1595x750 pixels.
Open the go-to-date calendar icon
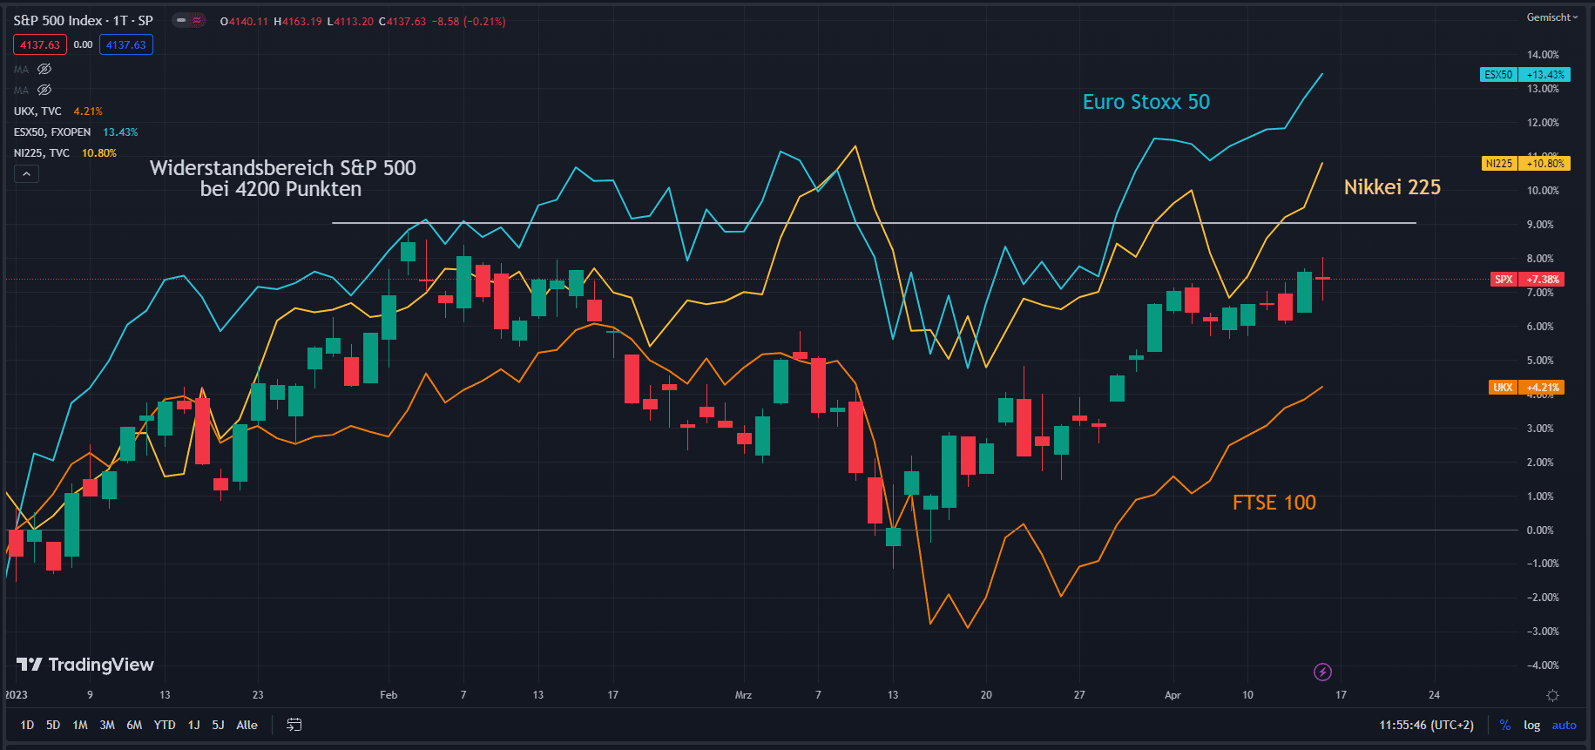[294, 725]
